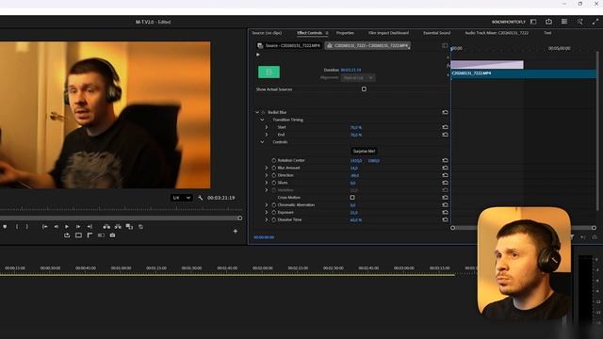
Task: Toggle the Radial Blur effect fx switch
Action: coord(264,112)
